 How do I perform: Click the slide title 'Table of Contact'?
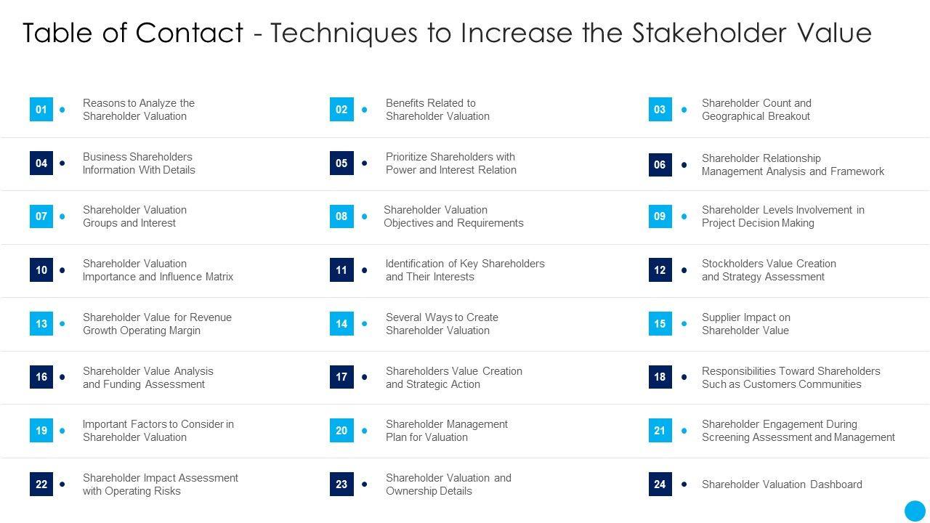click(133, 33)
